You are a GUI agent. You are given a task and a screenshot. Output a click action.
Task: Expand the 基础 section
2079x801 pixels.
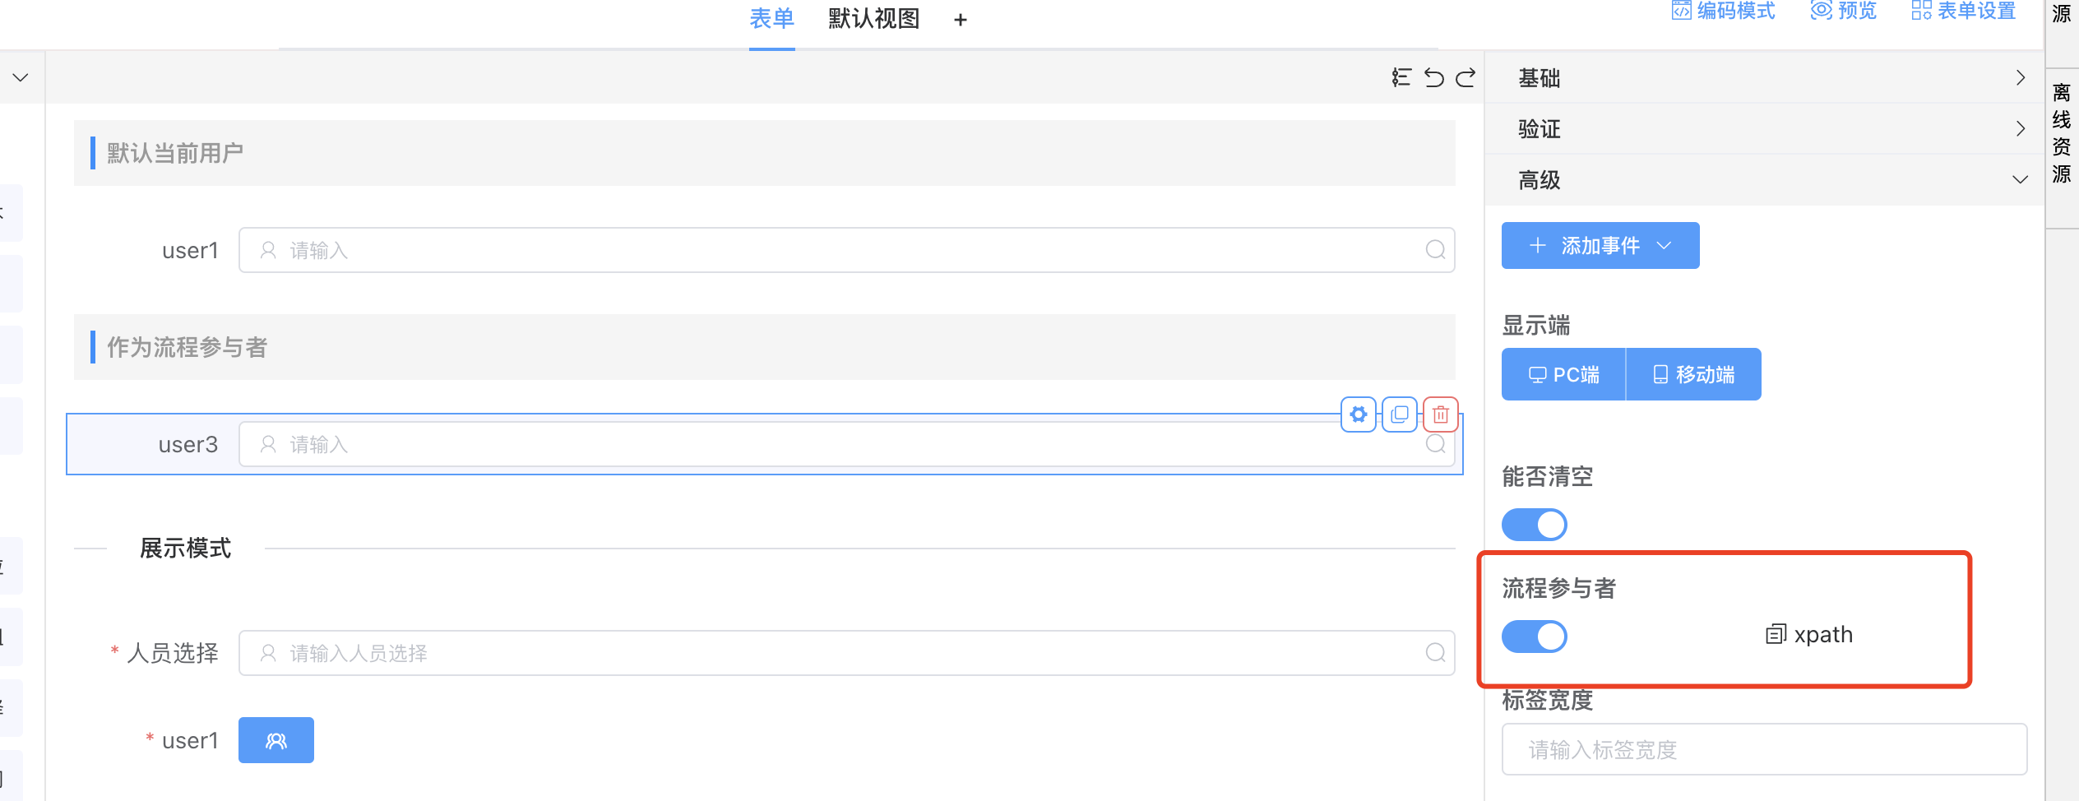coord(1764,78)
